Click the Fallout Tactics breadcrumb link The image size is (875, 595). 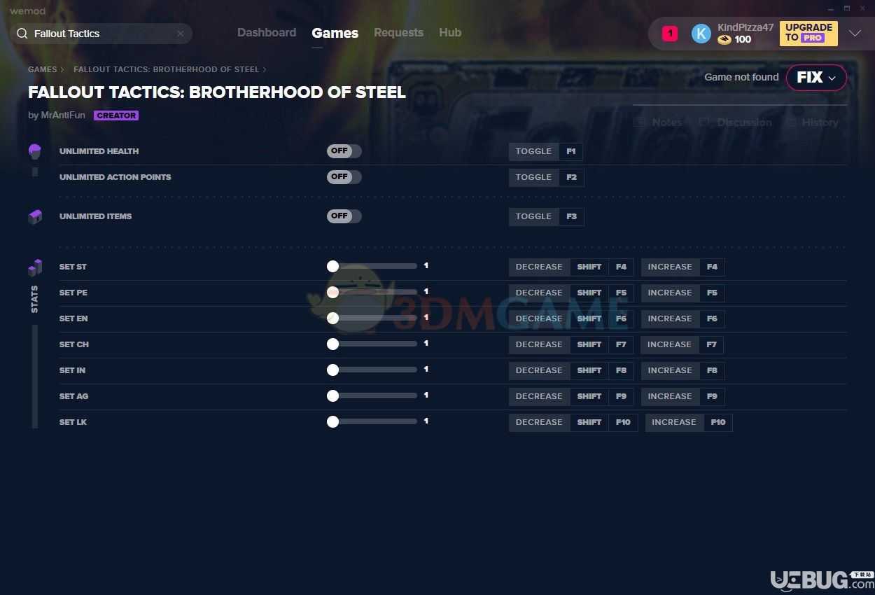coord(166,70)
